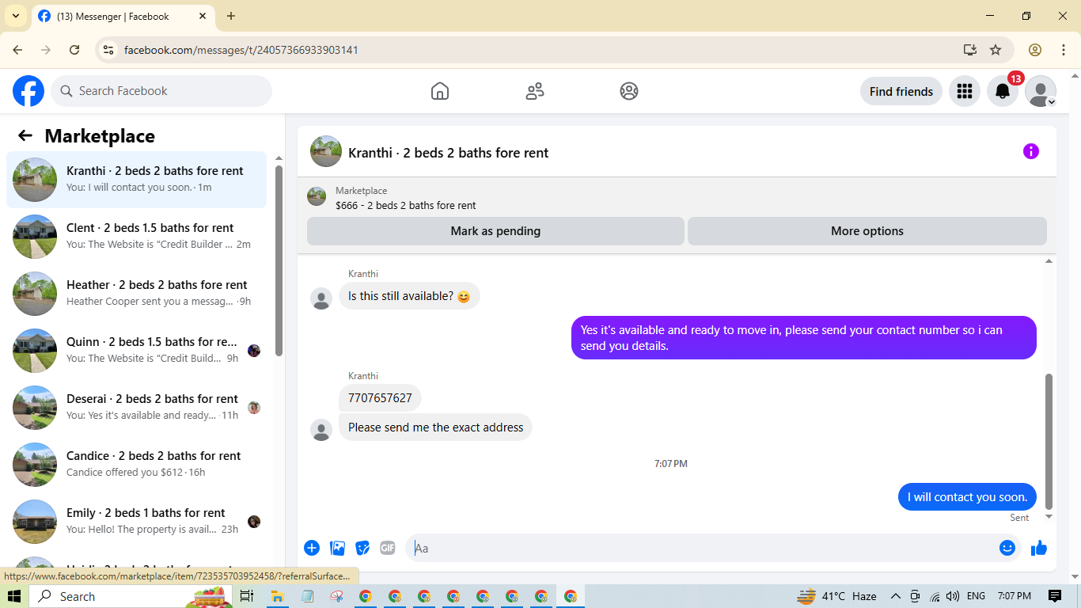
Task: Choose a sticker icon in composer
Action: [362, 548]
